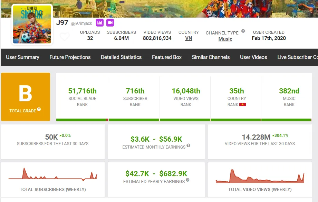Click the Total Subscribers weekly chart
Viewport: 318px width, 202px height.
coord(53,174)
